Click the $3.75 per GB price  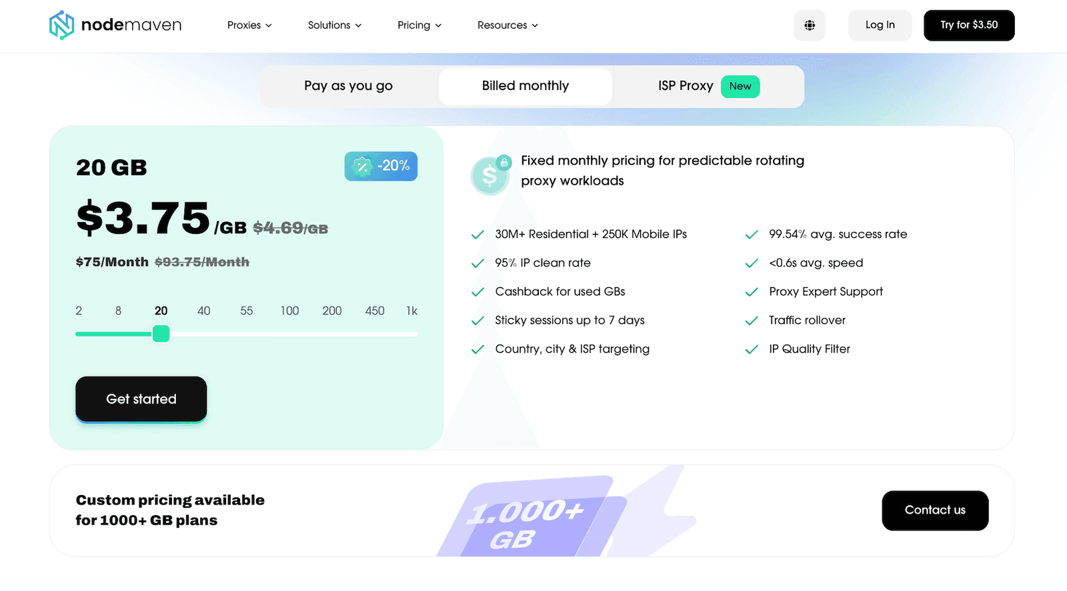(161, 219)
